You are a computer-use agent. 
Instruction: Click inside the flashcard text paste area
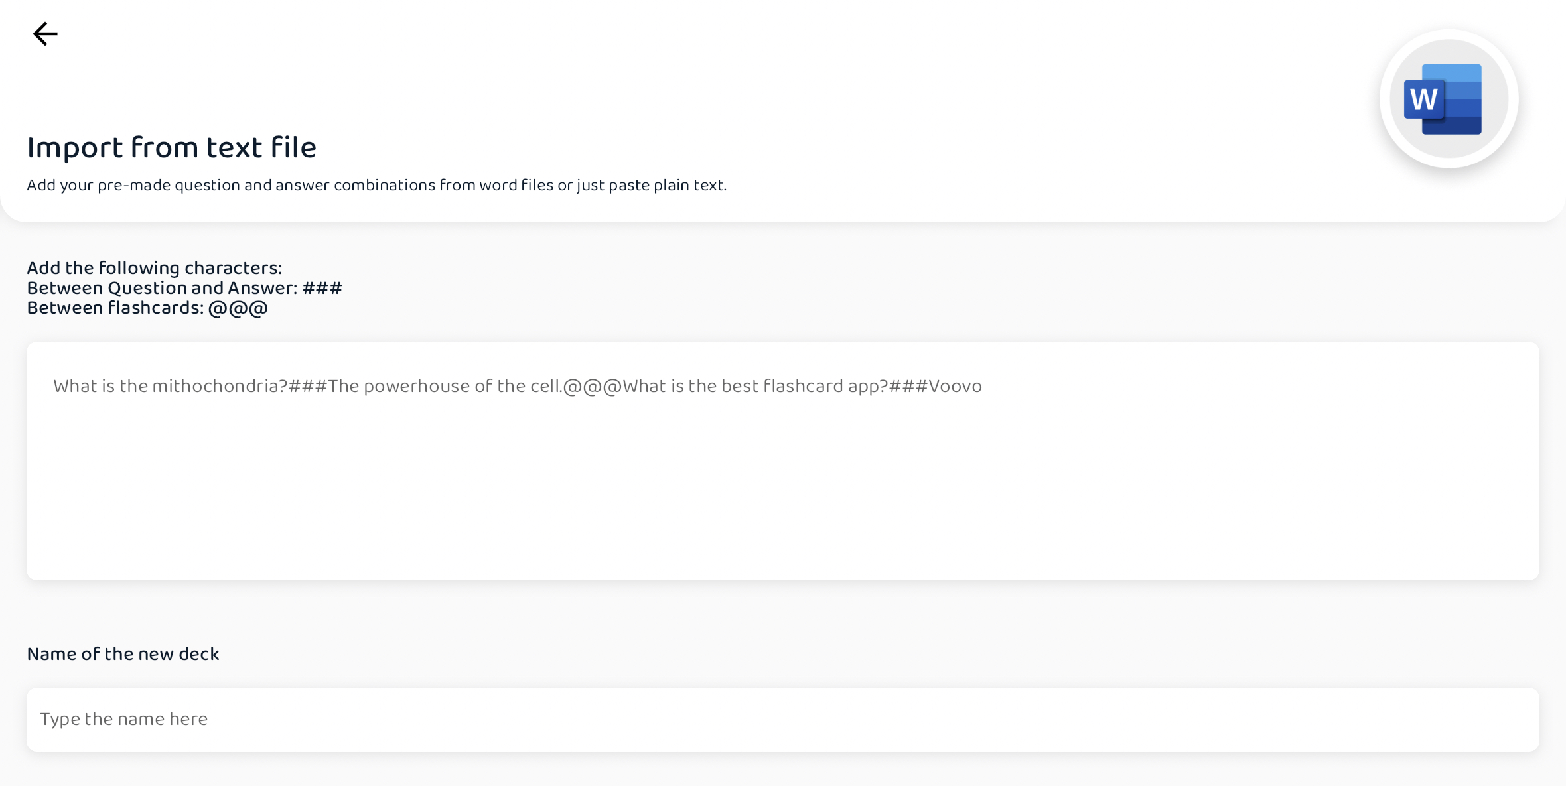pyautogui.click(x=783, y=461)
